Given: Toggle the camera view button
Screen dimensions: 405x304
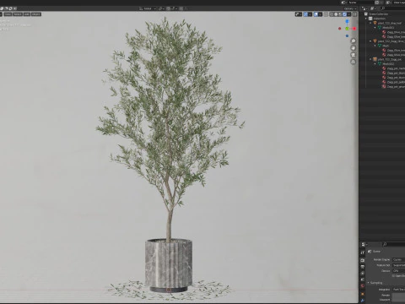Looking at the screenshot, I should click(354, 55).
